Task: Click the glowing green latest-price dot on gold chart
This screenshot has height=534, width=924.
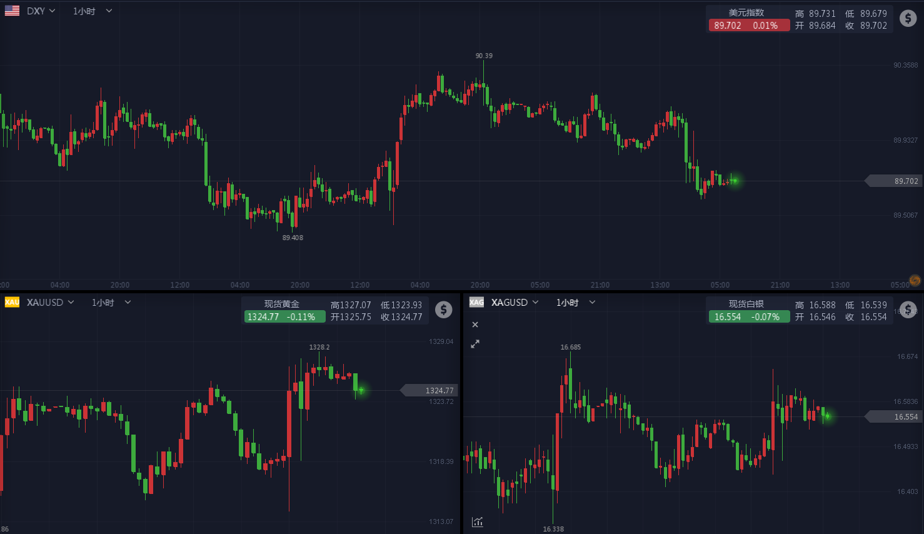Action: (361, 390)
